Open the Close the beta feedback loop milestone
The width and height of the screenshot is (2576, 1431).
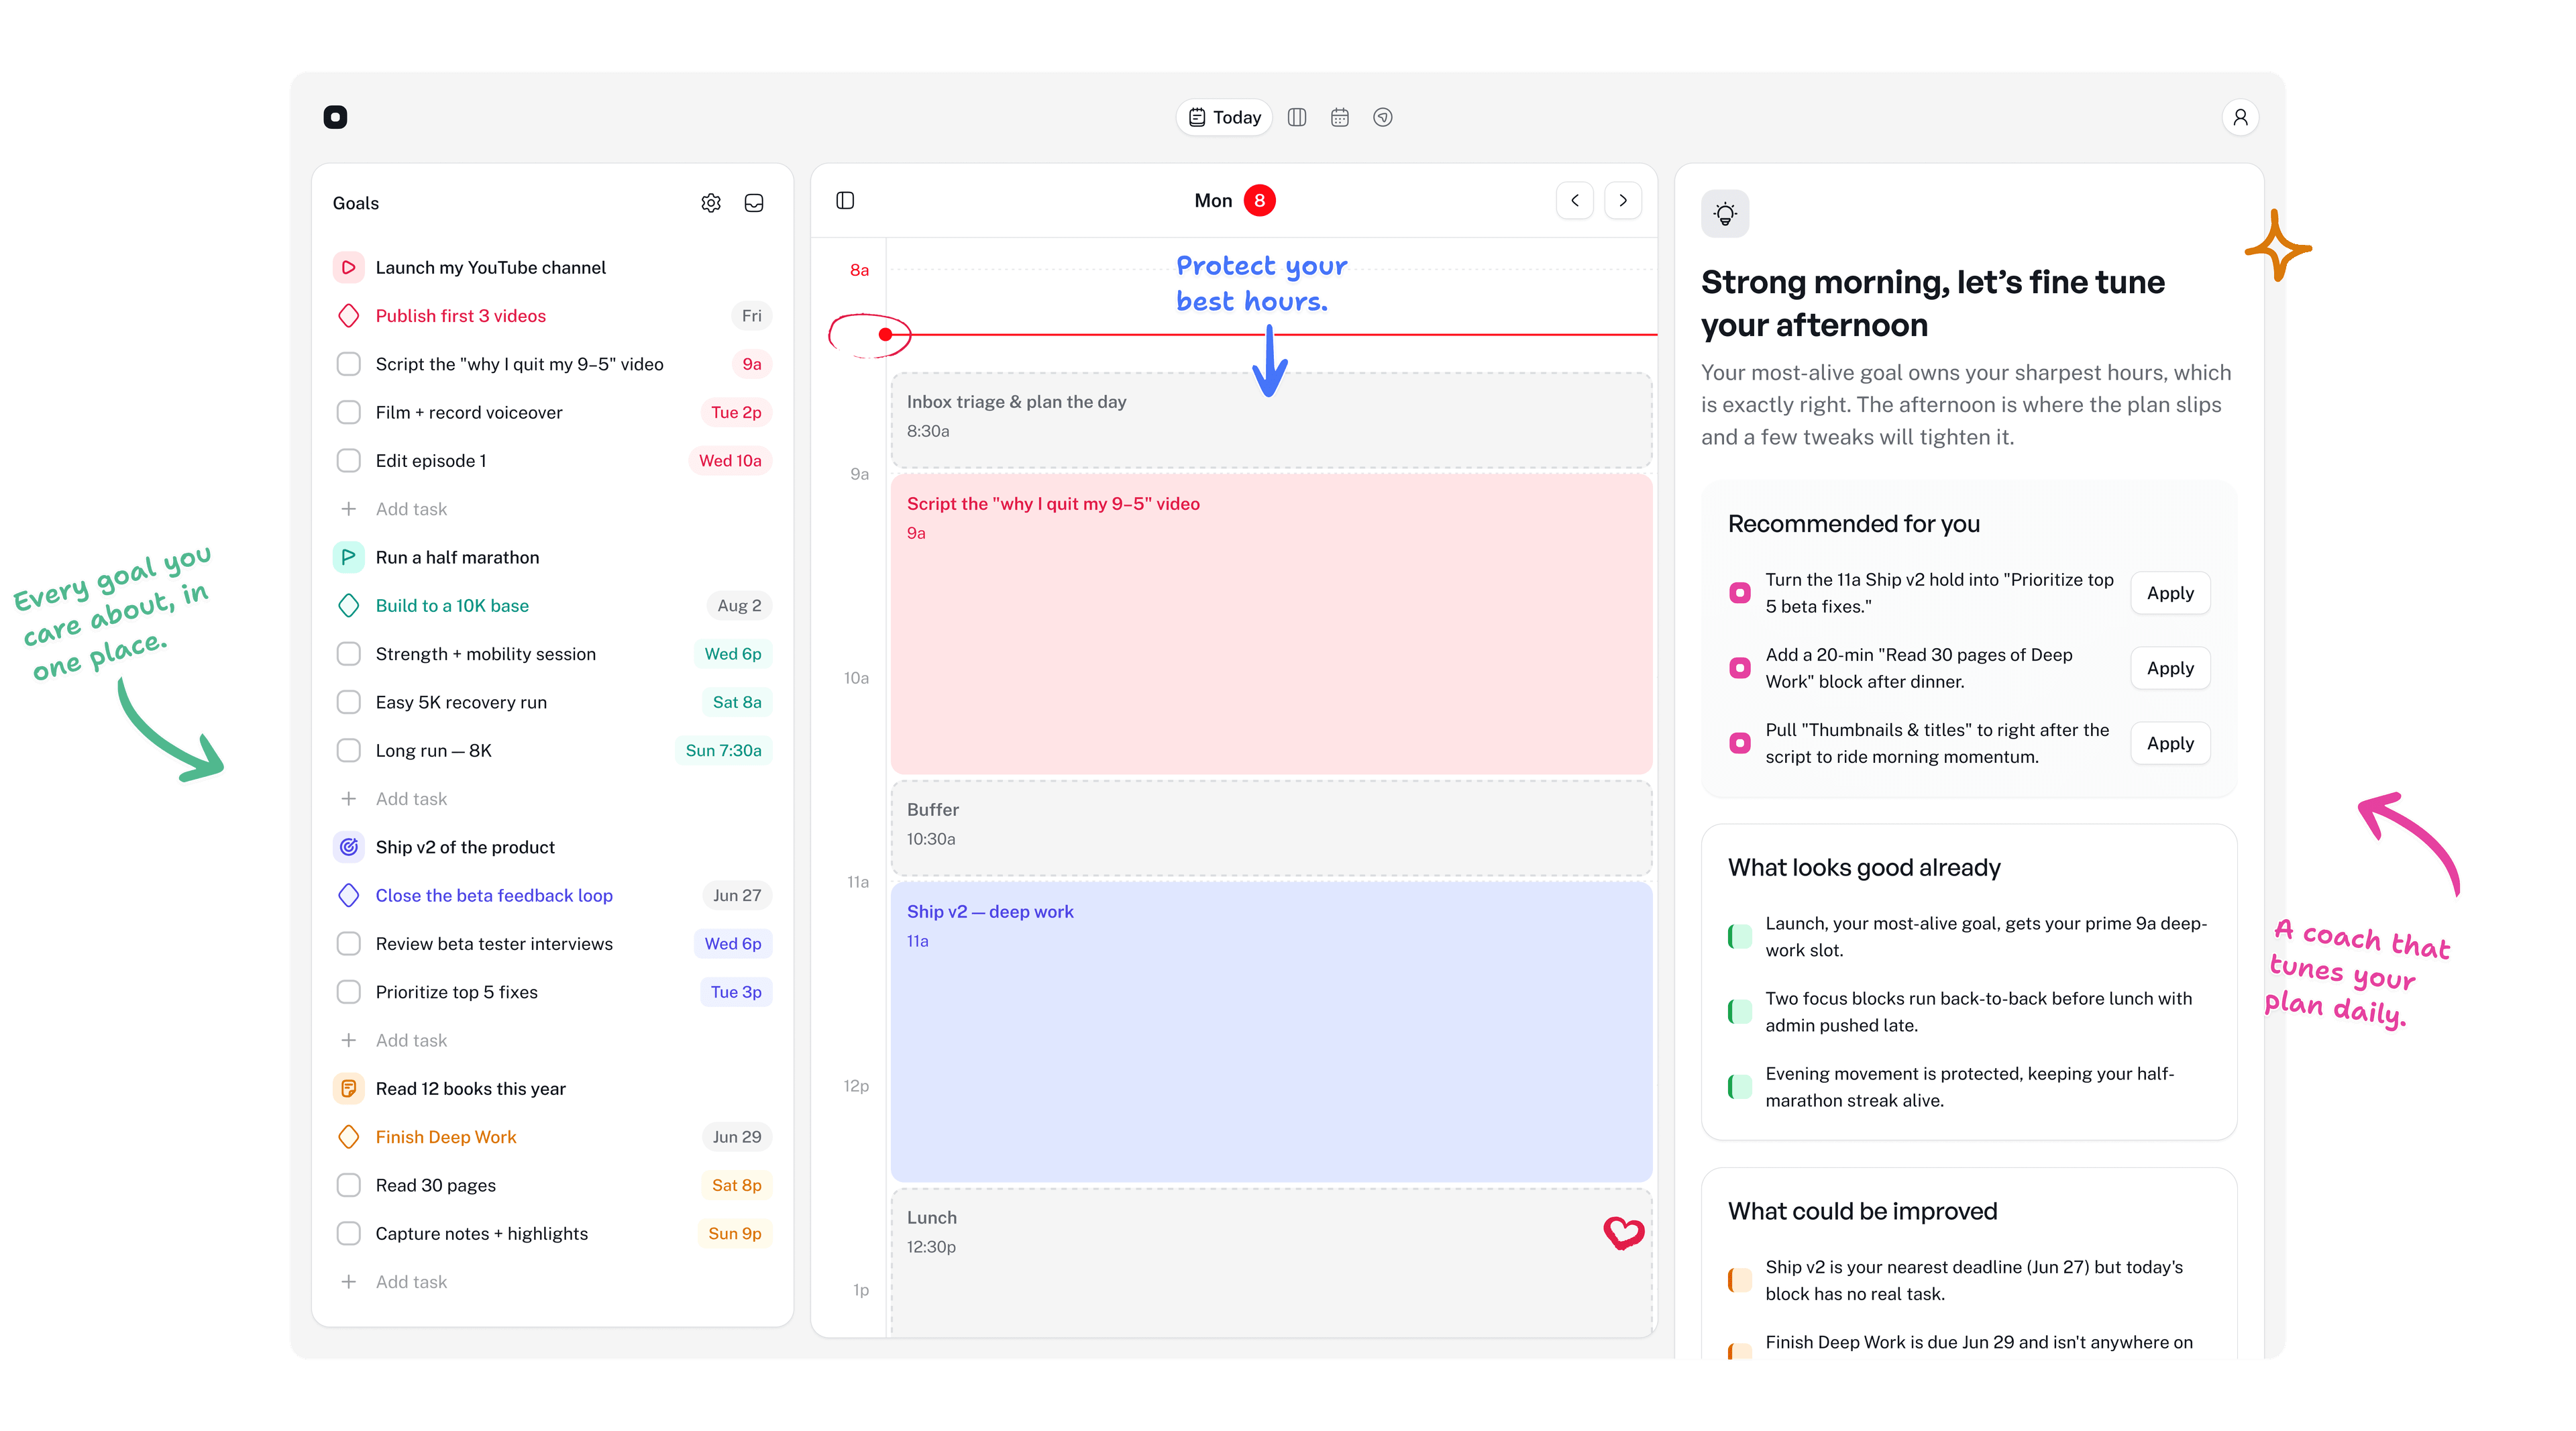point(494,895)
